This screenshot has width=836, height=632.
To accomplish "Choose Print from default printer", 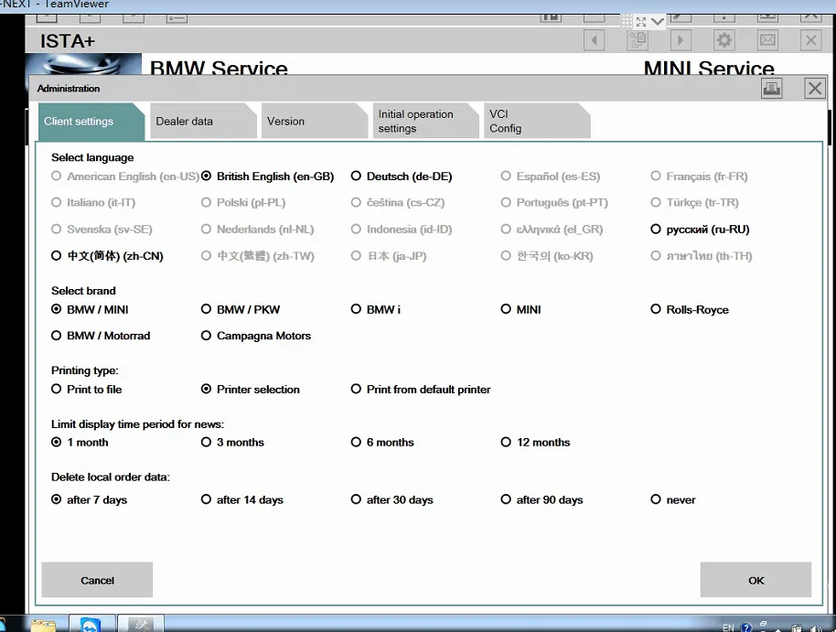I will [x=421, y=390].
